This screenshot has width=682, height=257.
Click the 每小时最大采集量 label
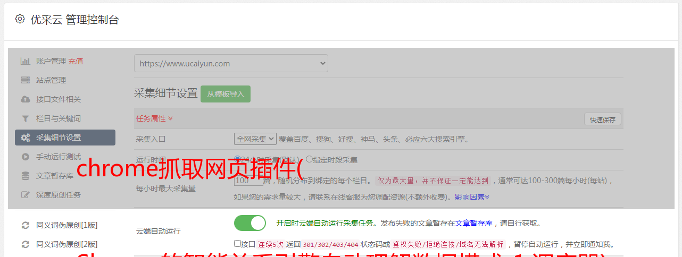166,188
